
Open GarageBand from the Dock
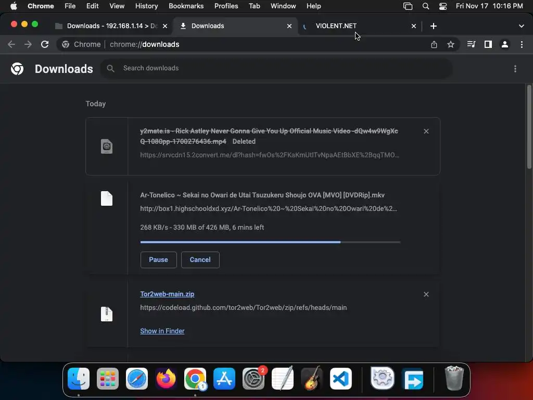(x=312, y=378)
